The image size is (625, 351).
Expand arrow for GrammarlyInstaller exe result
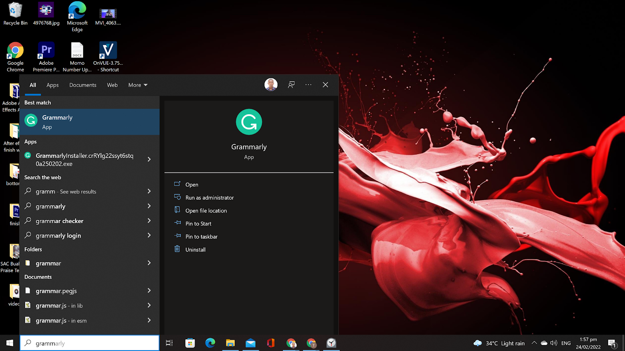pyautogui.click(x=149, y=160)
